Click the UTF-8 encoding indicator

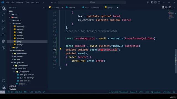(141, 92)
